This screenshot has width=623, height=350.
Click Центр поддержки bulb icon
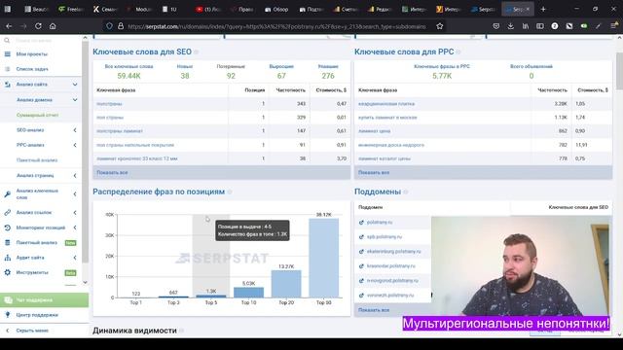point(8,315)
